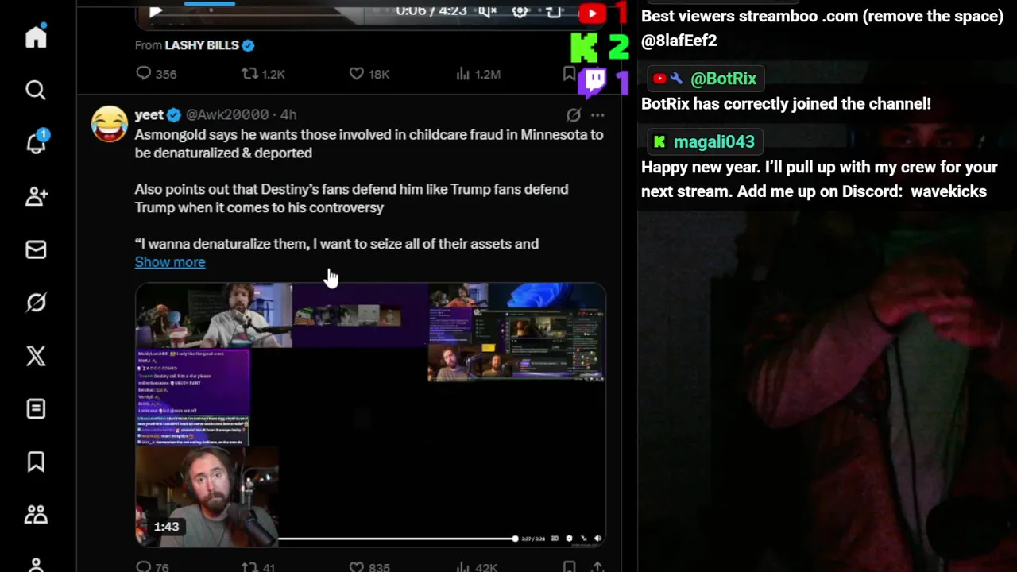Open Messages envelope in sidebar
Screen dimensions: 1017x572
click(x=36, y=249)
